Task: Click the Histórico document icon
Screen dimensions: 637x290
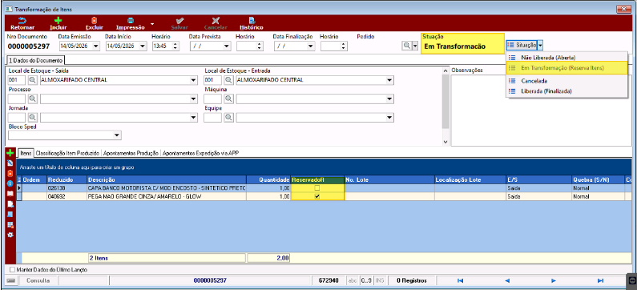Action: pyautogui.click(x=252, y=20)
